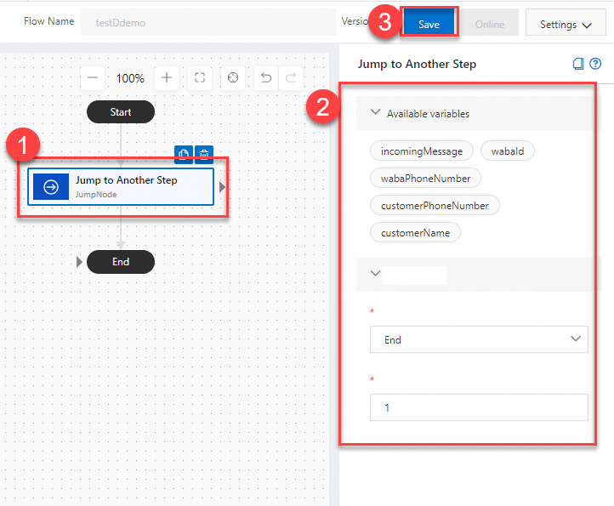
Task: Select the Jump to Another Step node
Action: (121, 187)
